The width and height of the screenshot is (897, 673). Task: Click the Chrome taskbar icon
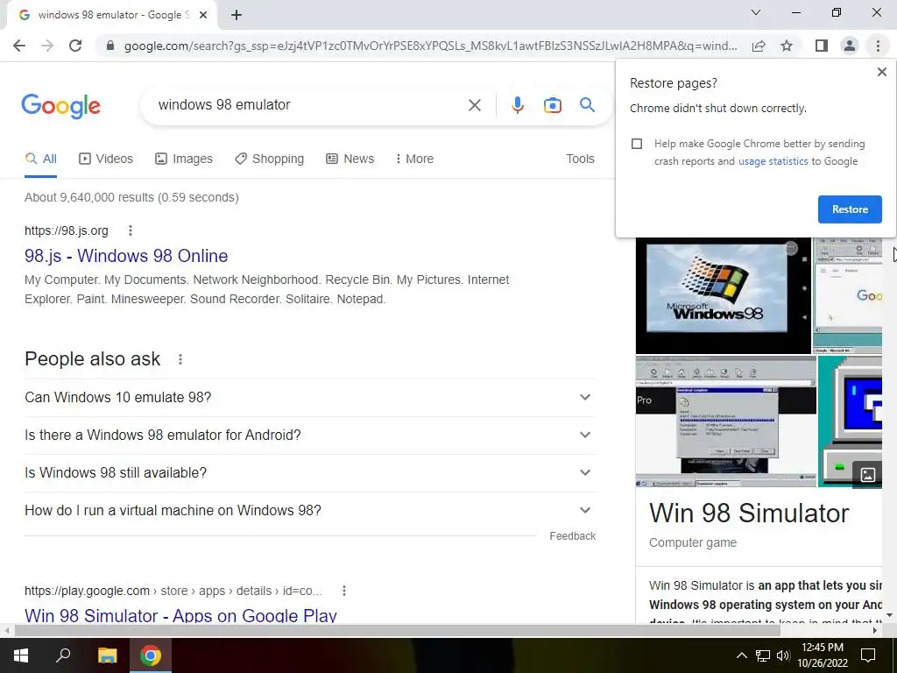point(151,655)
